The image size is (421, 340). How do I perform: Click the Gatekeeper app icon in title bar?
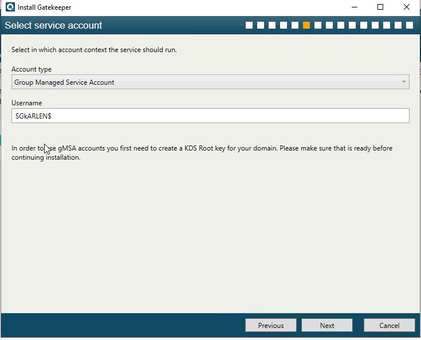point(10,7)
